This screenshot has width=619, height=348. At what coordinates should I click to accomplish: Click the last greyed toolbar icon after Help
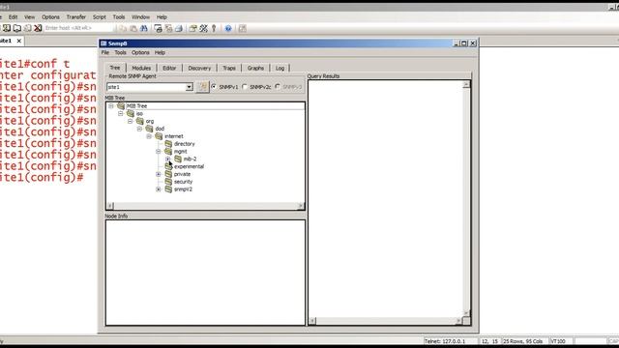tap(243, 28)
